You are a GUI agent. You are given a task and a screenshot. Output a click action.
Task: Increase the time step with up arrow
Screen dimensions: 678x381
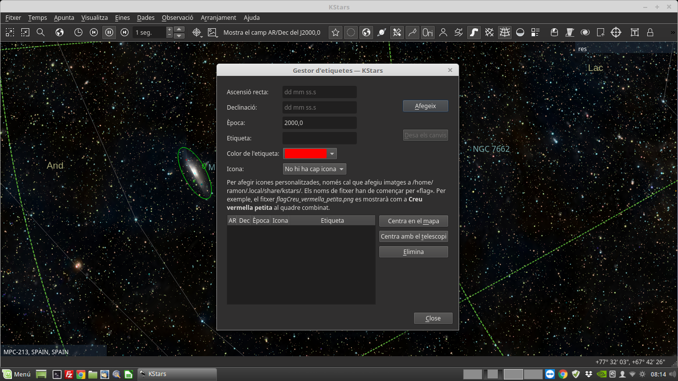180,29
